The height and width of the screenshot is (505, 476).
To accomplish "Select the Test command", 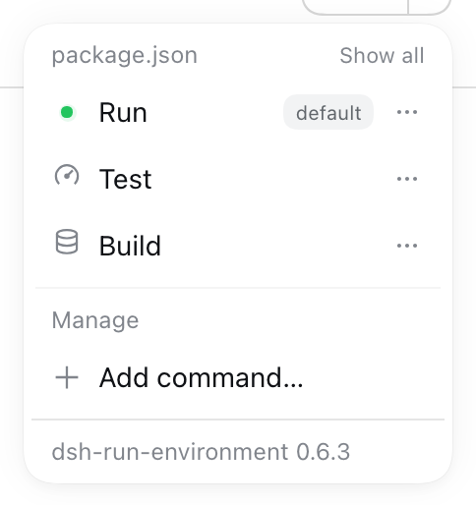I will [x=238, y=179].
